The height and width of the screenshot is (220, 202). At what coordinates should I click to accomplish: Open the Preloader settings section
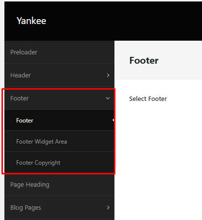(x=59, y=52)
